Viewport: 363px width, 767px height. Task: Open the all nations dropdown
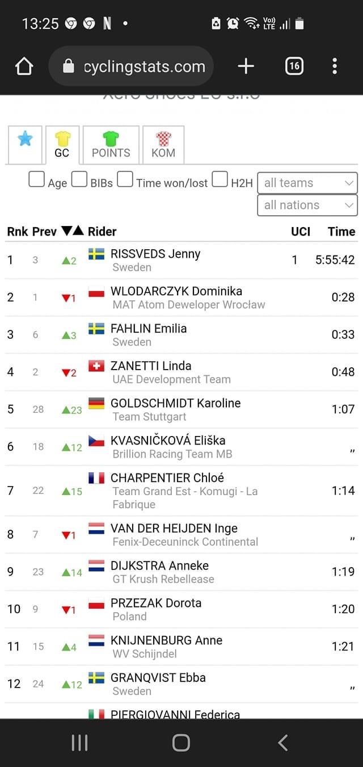point(307,205)
